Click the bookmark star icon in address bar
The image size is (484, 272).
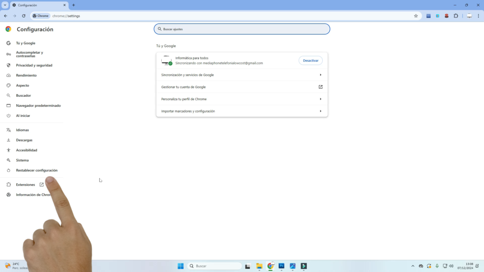[x=416, y=16]
